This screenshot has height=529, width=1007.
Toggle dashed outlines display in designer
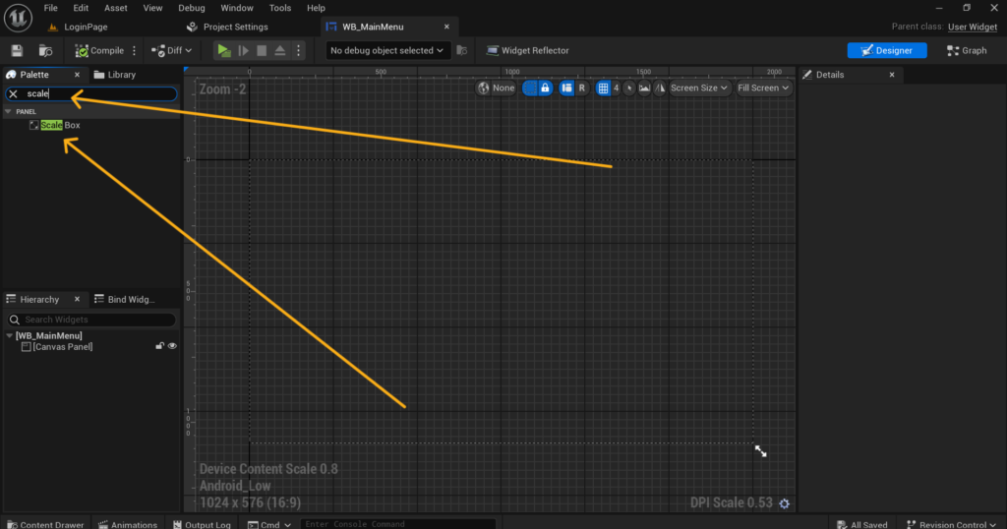pyautogui.click(x=530, y=88)
